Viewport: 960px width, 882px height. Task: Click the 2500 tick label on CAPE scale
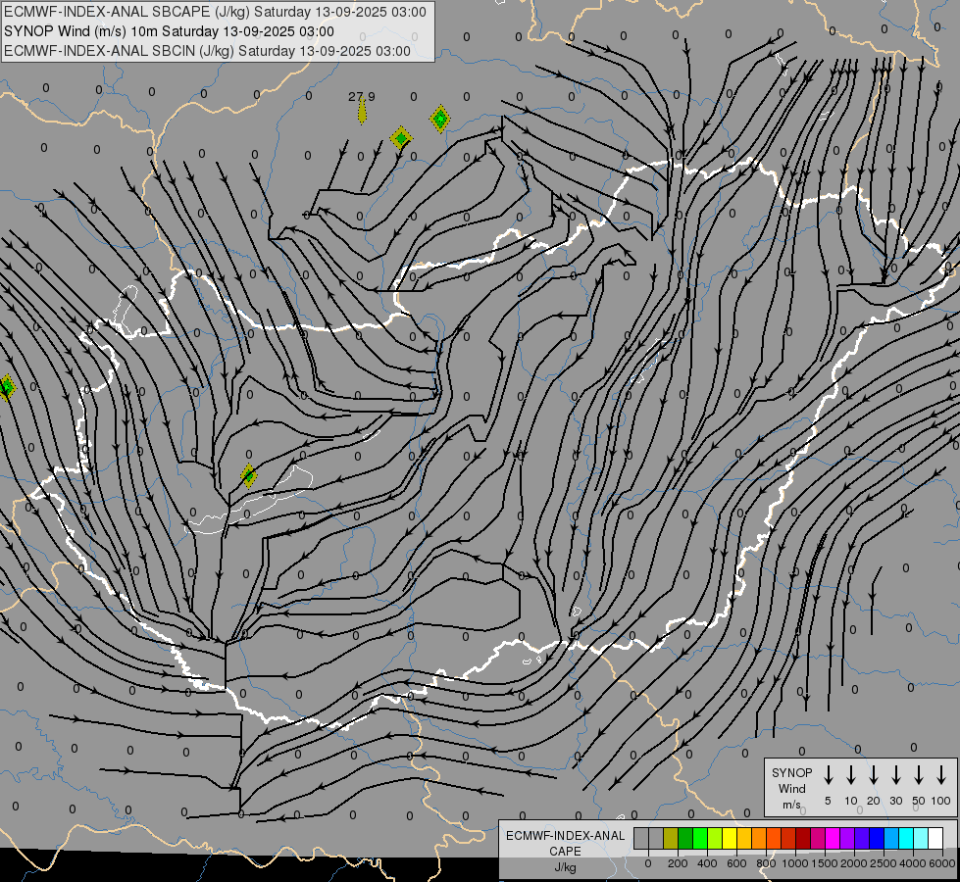pos(884,863)
